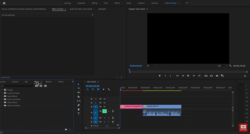Select the Hand tool
The height and width of the screenshot is (134, 250).
(78, 109)
